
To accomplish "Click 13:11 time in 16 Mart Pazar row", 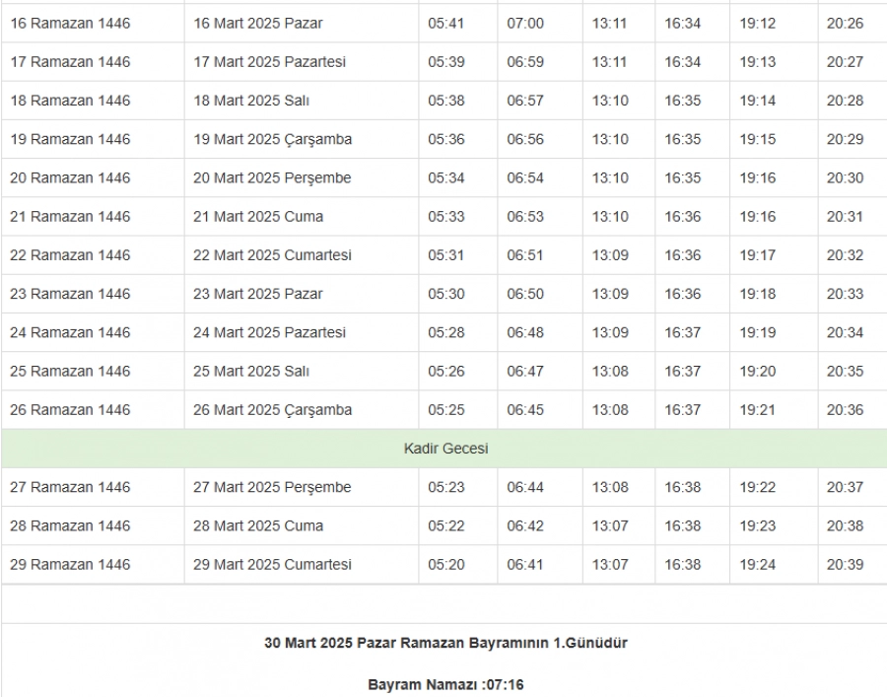I will pos(609,23).
